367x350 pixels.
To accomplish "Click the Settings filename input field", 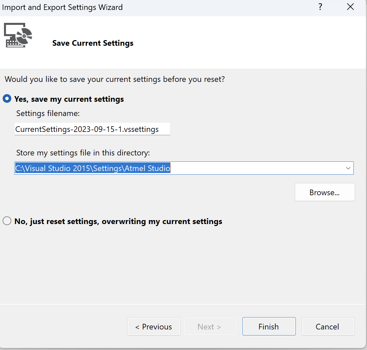I will (92, 129).
